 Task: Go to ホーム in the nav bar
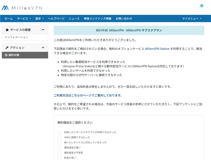click(x=8, y=19)
